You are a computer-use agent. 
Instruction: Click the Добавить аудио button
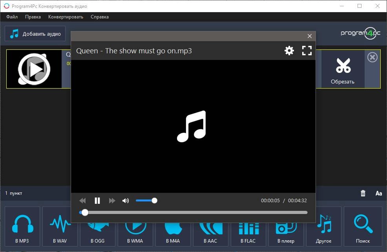coord(35,34)
